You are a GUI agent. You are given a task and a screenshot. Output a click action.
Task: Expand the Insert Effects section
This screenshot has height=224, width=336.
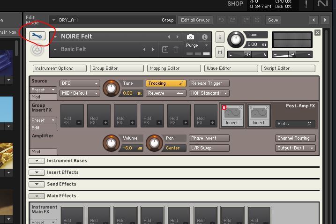coord(36,172)
